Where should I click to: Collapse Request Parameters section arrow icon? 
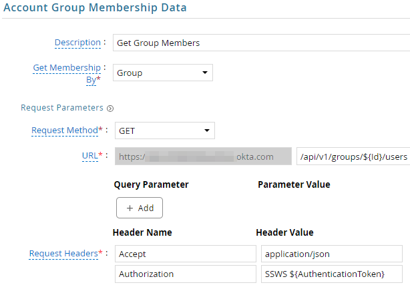(x=110, y=109)
